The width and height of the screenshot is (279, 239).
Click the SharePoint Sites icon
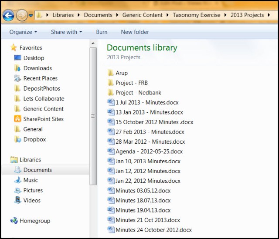point(17,119)
